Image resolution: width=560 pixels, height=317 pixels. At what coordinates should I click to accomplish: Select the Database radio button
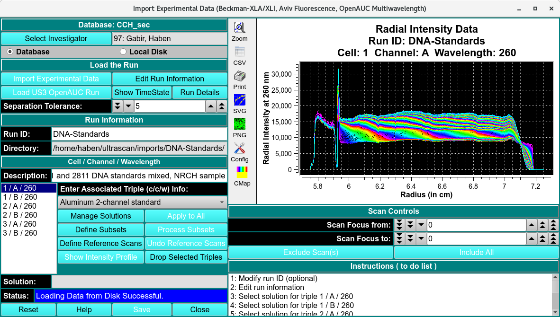(10, 52)
